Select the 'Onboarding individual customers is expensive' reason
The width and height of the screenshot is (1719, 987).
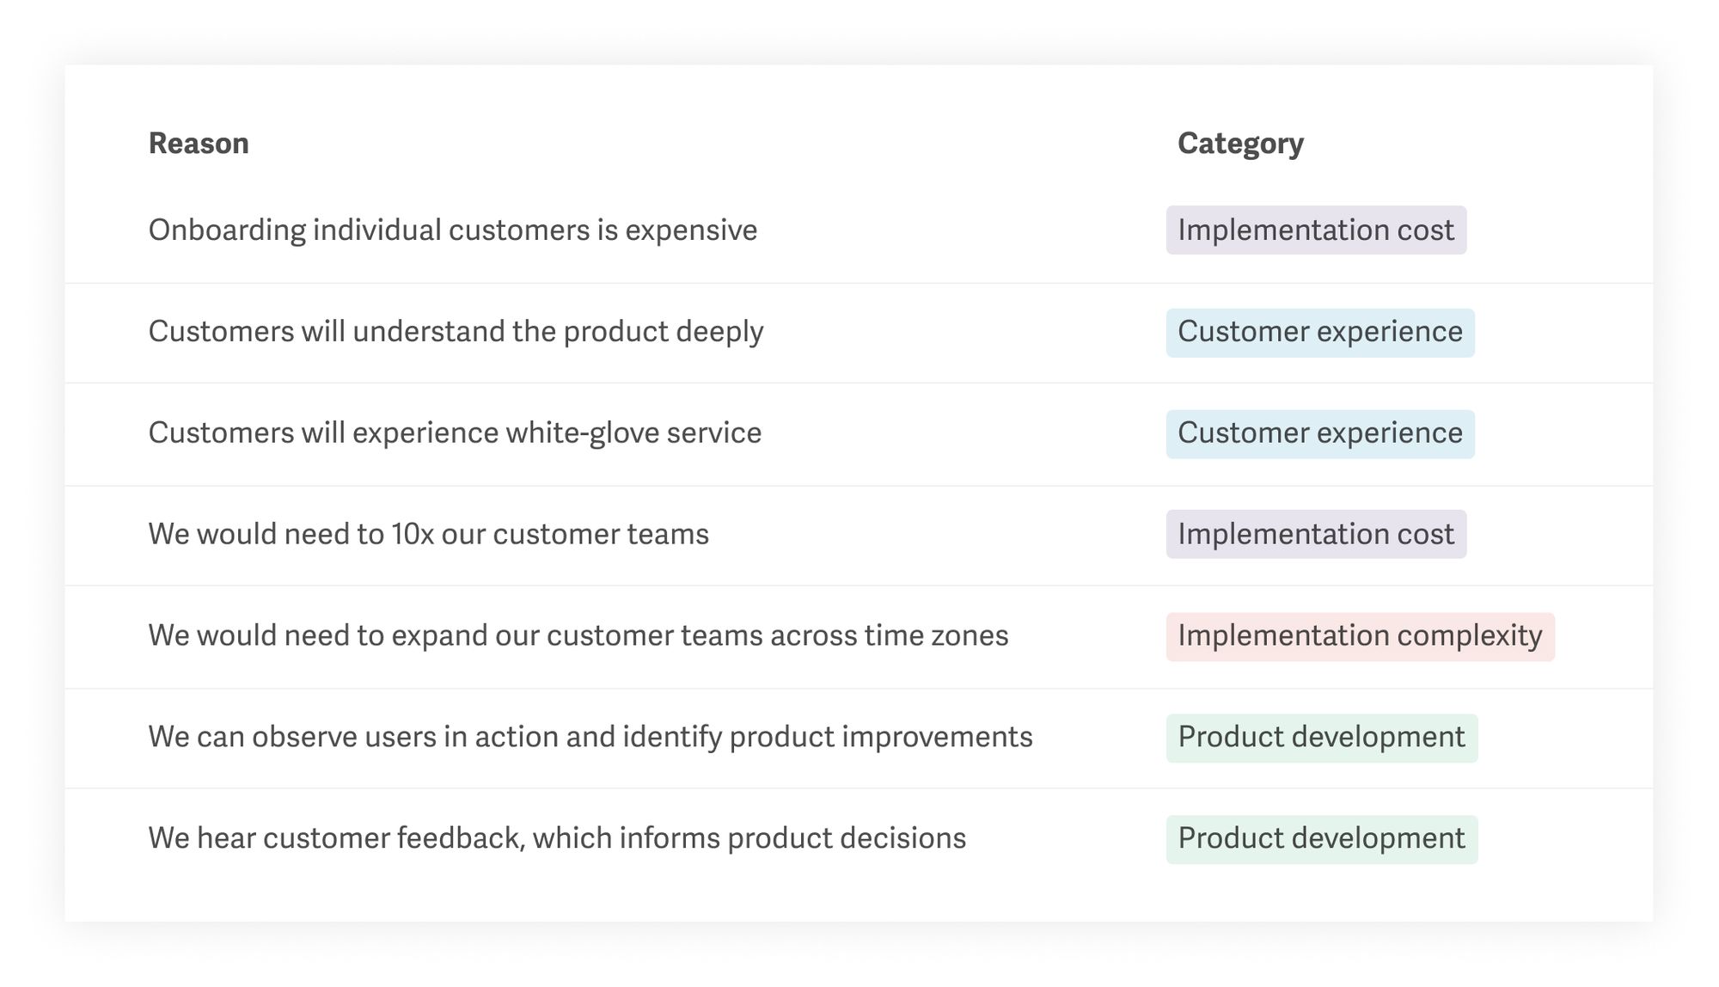pos(452,230)
